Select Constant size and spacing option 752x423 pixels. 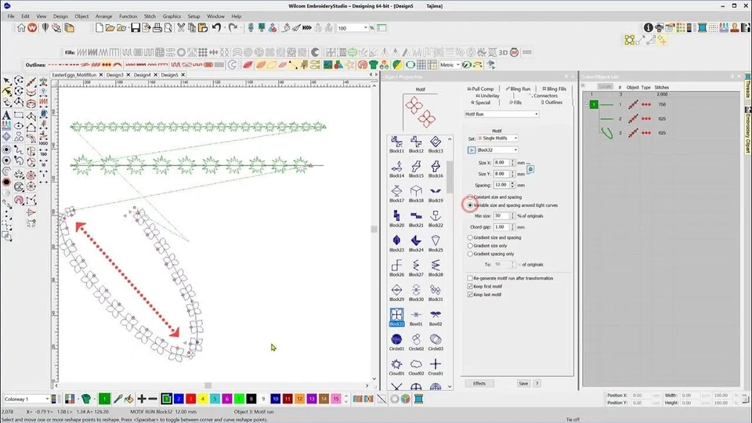coord(470,197)
